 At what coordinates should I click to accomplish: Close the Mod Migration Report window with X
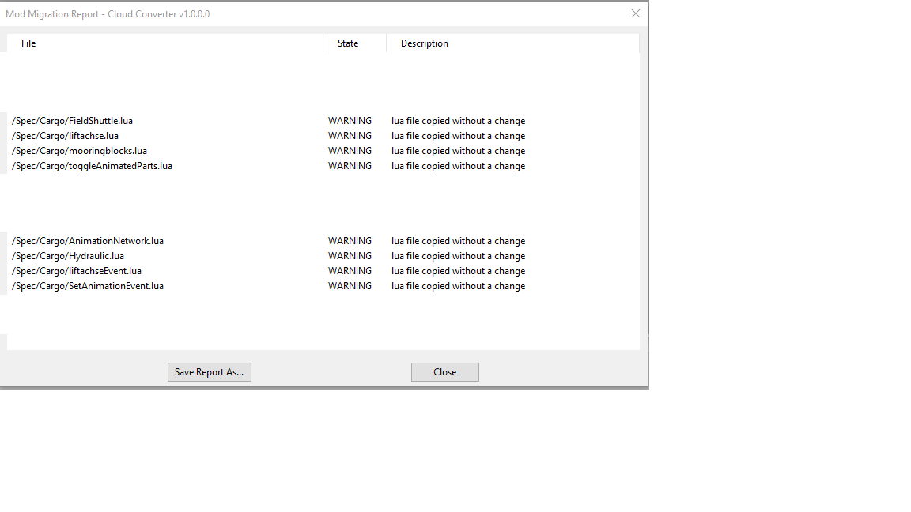tap(635, 13)
